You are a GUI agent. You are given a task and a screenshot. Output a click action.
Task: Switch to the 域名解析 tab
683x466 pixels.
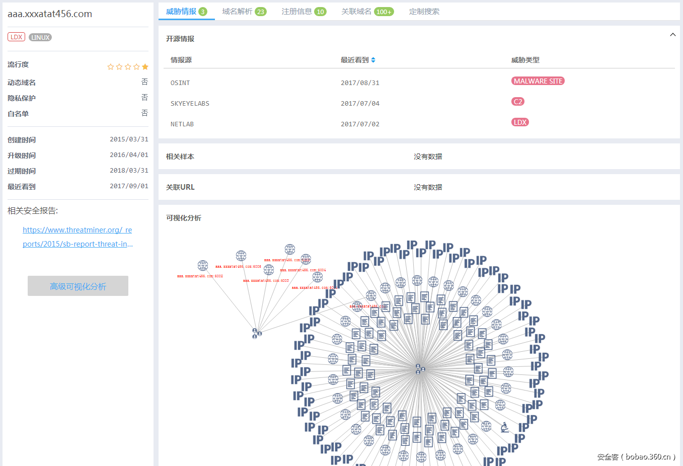244,12
